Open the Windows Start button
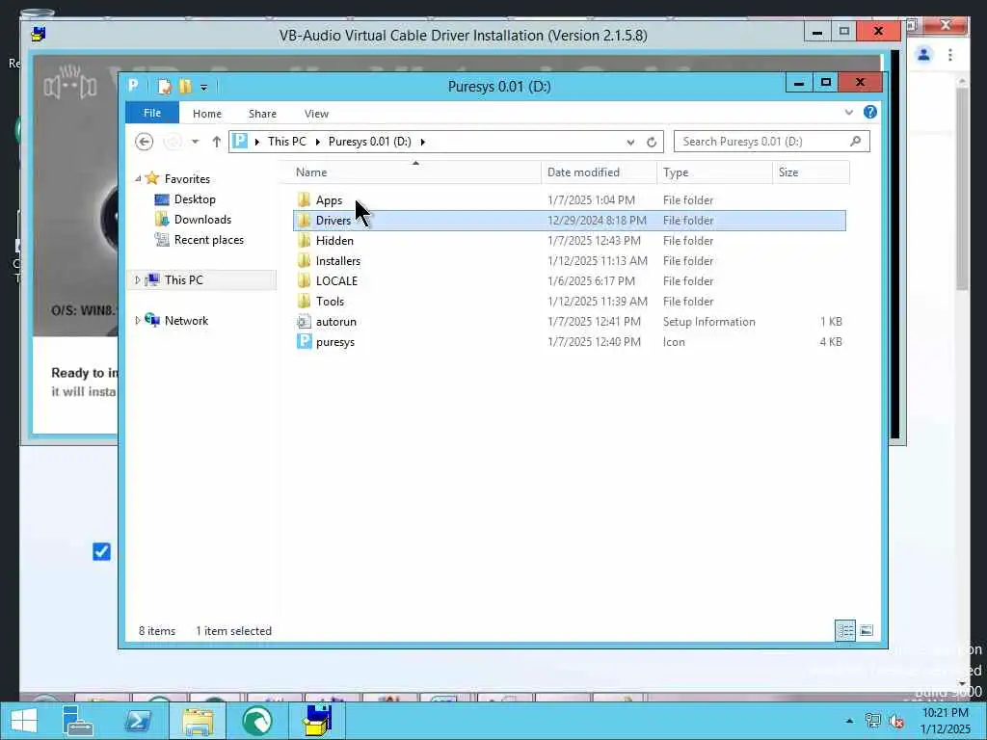987x740 pixels. point(24,721)
